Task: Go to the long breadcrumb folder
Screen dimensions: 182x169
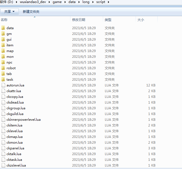Action: 86,2
